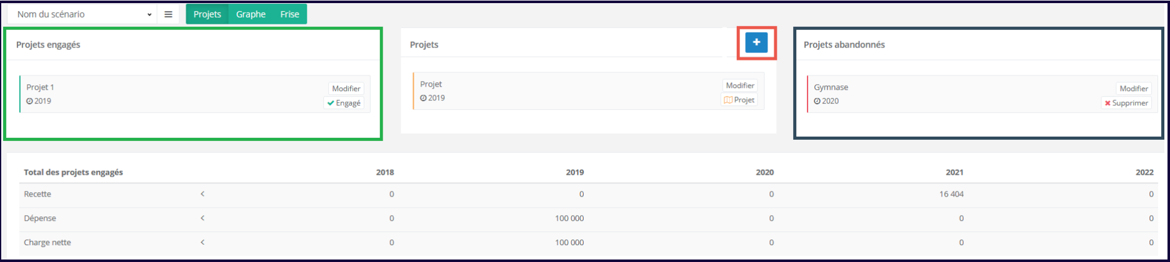This screenshot has height=262, width=1170.
Task: Expand the Recette row chevron
Action: click(x=202, y=194)
